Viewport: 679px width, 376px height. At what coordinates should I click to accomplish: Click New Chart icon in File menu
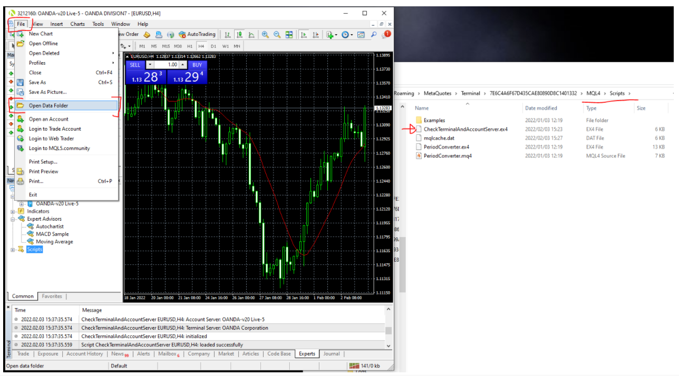click(20, 34)
